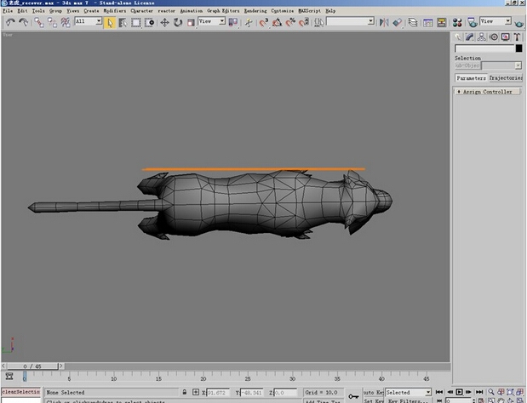Click the Go to Start playback button
The width and height of the screenshot is (527, 403).
(439, 392)
